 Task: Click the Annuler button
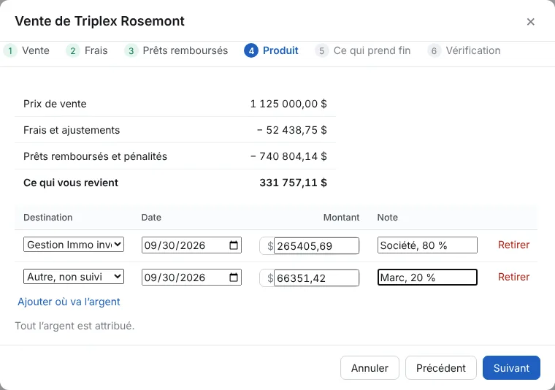(370, 367)
